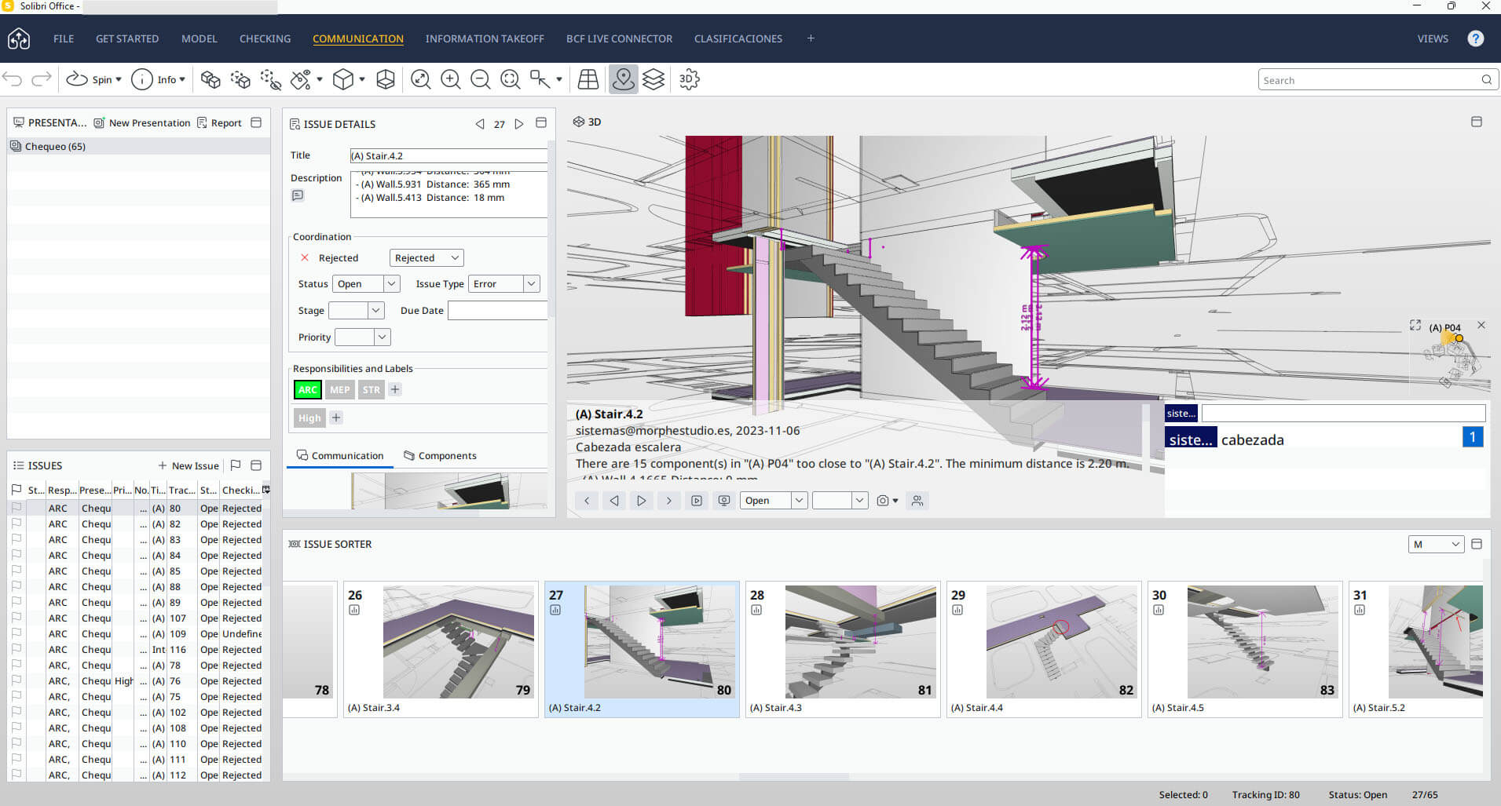Image resolution: width=1501 pixels, height=806 pixels.
Task: Click the floor plan grid icon
Action: point(588,79)
